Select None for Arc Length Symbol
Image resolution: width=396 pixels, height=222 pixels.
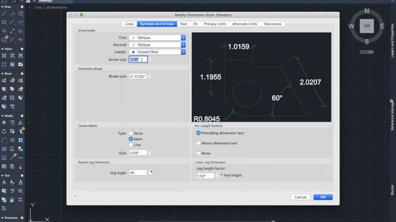click(198, 153)
